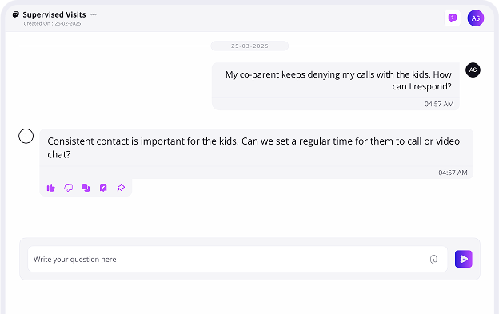The width and height of the screenshot is (499, 314).
Task: Click the Created On date text
Action: point(52,23)
